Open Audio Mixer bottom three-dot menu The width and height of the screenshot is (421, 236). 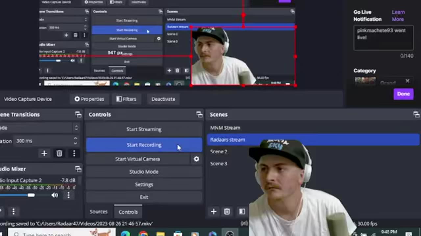(13, 212)
